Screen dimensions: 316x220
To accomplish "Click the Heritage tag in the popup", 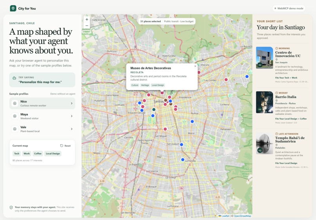I will tap(145, 85).
